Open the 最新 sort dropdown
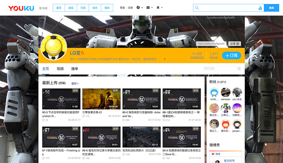The width and height of the screenshot is (283, 163). tap(75, 84)
